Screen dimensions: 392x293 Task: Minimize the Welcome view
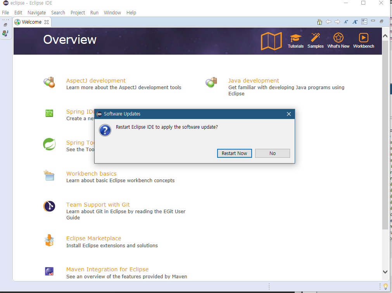tap(373, 21)
